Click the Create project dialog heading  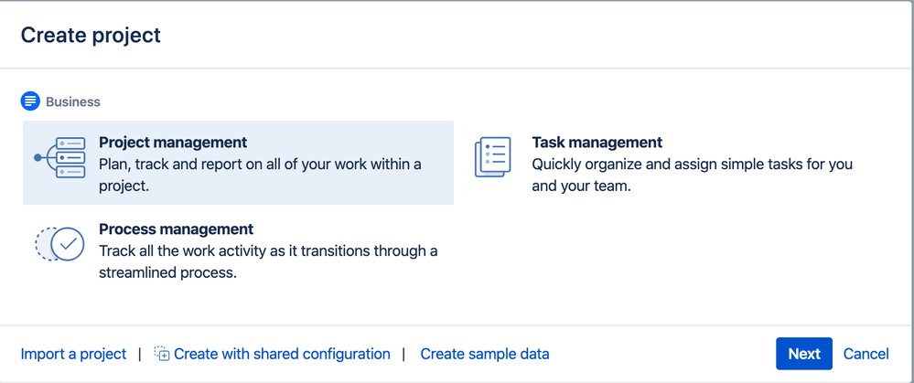tap(91, 35)
